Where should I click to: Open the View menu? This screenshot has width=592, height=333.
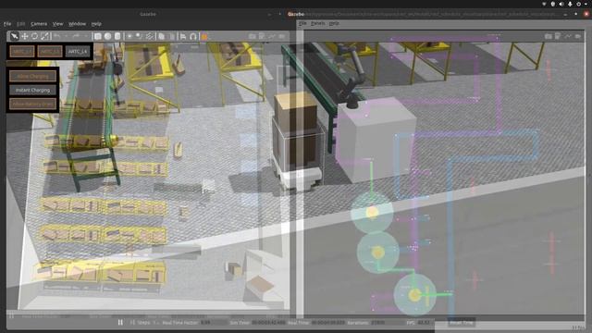[x=57, y=24]
